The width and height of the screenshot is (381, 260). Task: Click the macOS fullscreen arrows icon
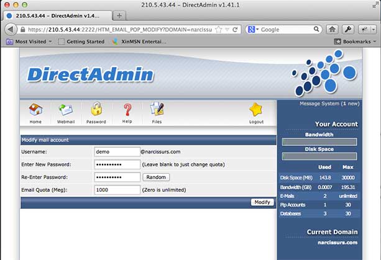(375, 5)
